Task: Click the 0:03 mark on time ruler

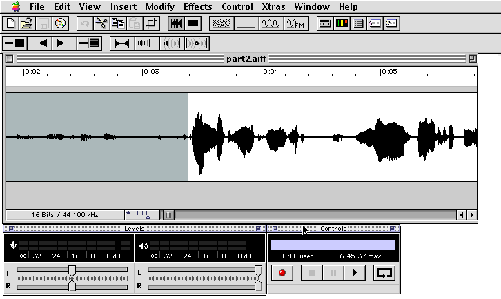Action: click(x=151, y=72)
